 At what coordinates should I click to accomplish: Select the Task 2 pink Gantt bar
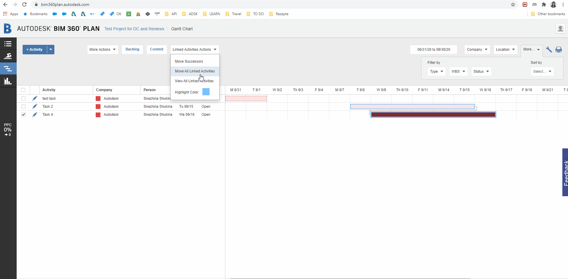[413, 107]
